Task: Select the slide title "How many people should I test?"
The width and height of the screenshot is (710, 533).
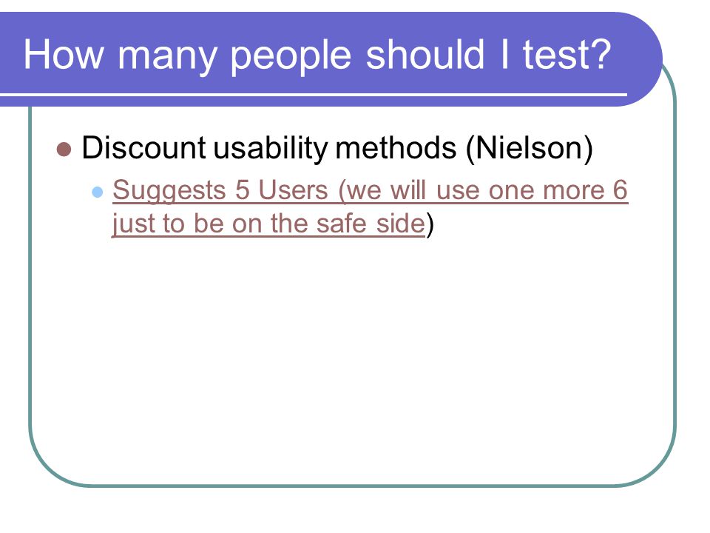Action: tap(317, 55)
